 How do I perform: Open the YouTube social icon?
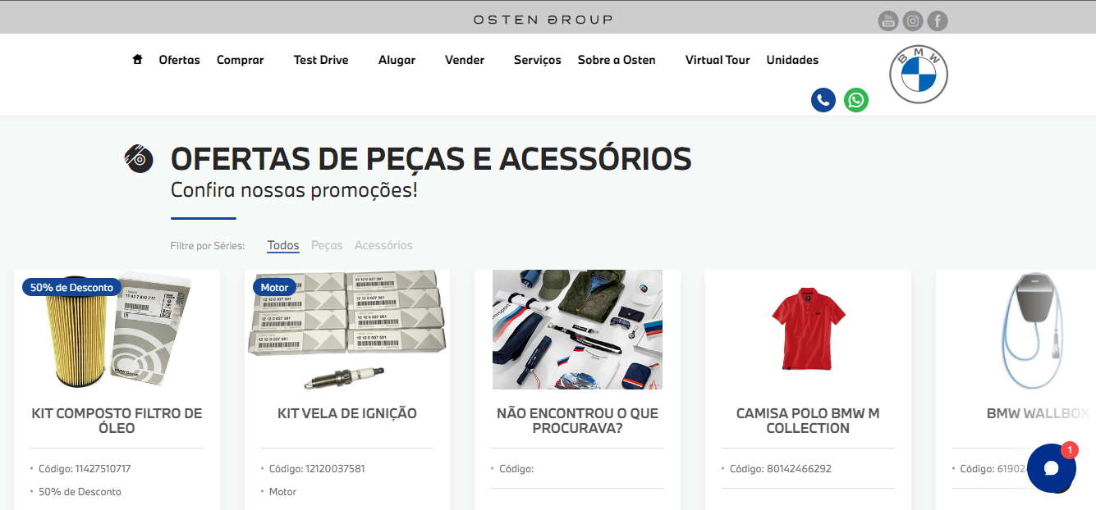(888, 20)
